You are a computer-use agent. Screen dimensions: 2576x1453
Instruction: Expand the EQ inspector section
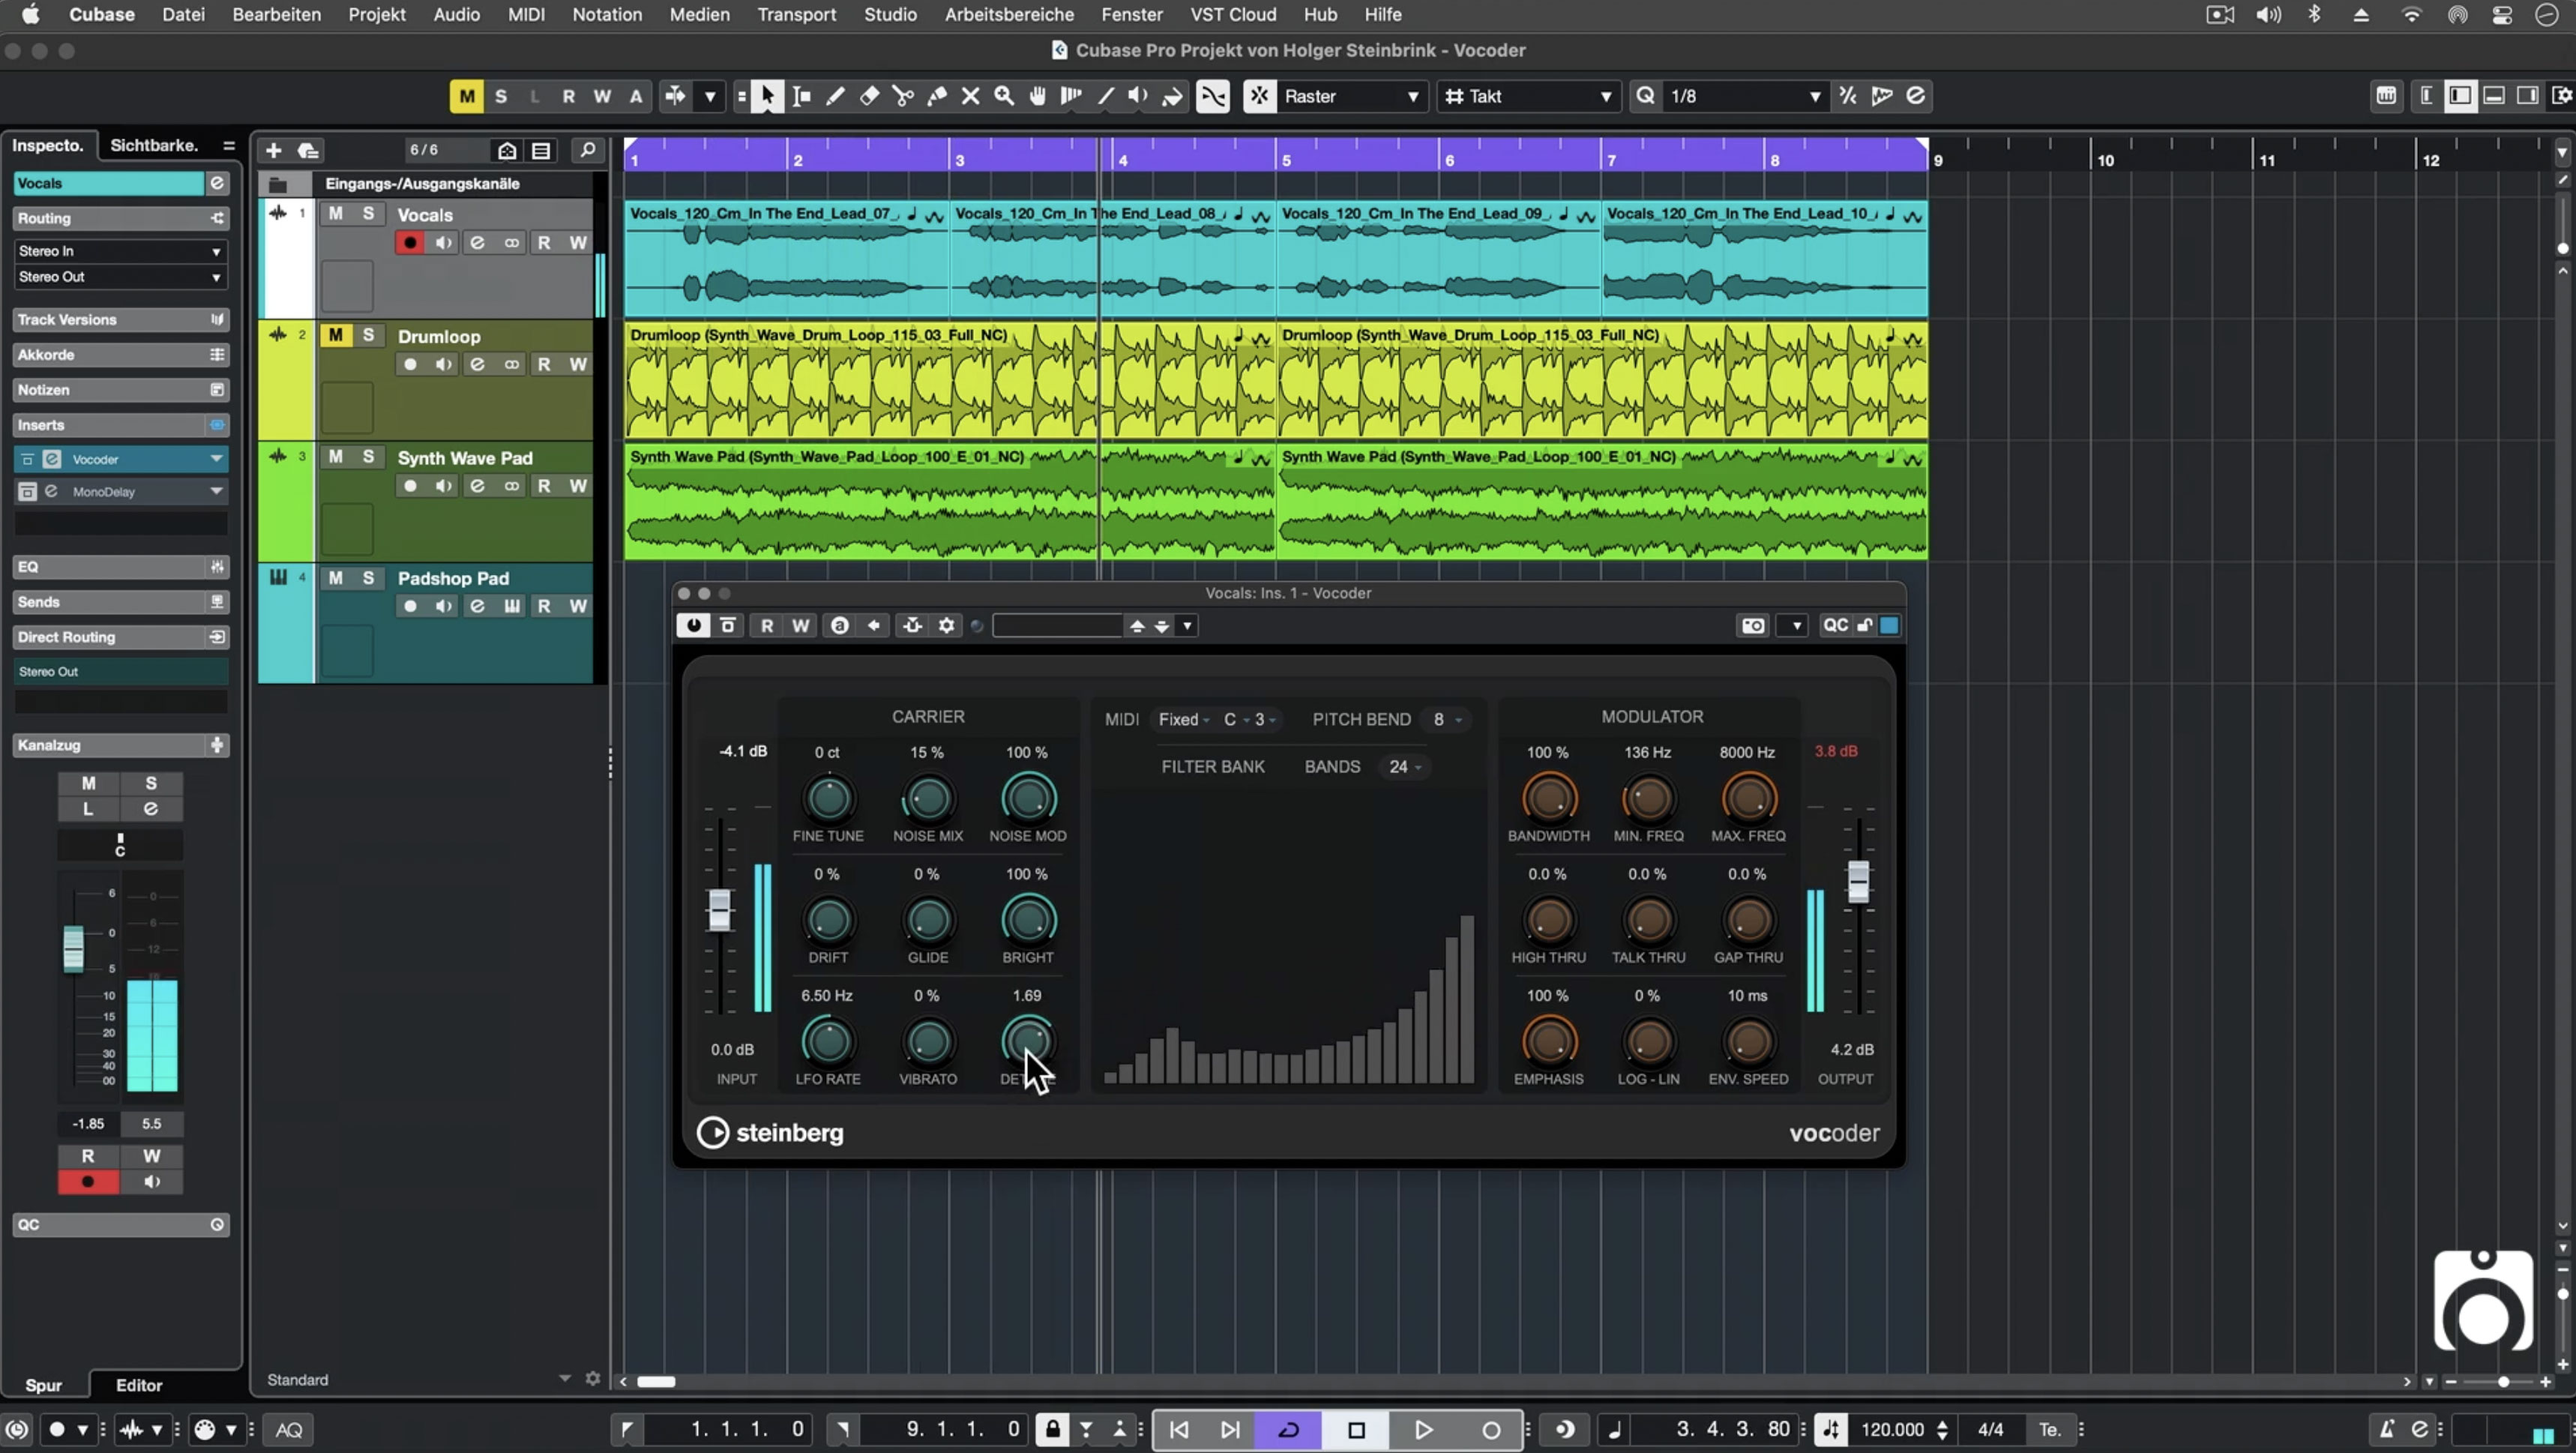120,567
